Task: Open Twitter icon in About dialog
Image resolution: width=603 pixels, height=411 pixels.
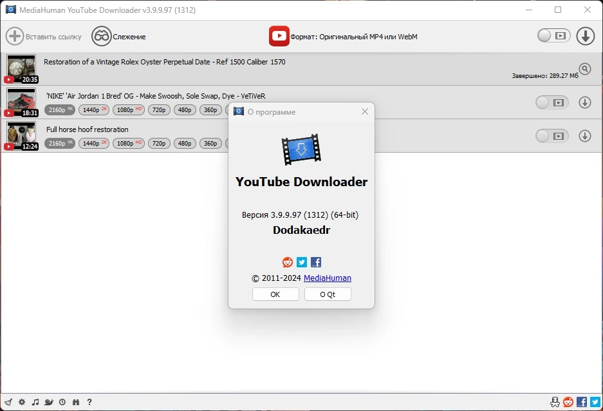Action: point(302,262)
